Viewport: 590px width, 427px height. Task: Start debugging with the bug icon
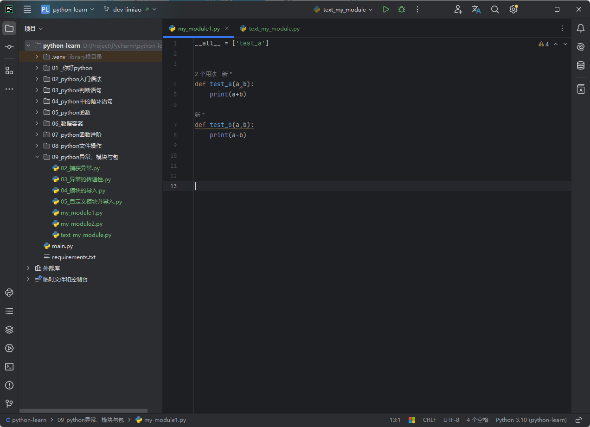coord(402,9)
